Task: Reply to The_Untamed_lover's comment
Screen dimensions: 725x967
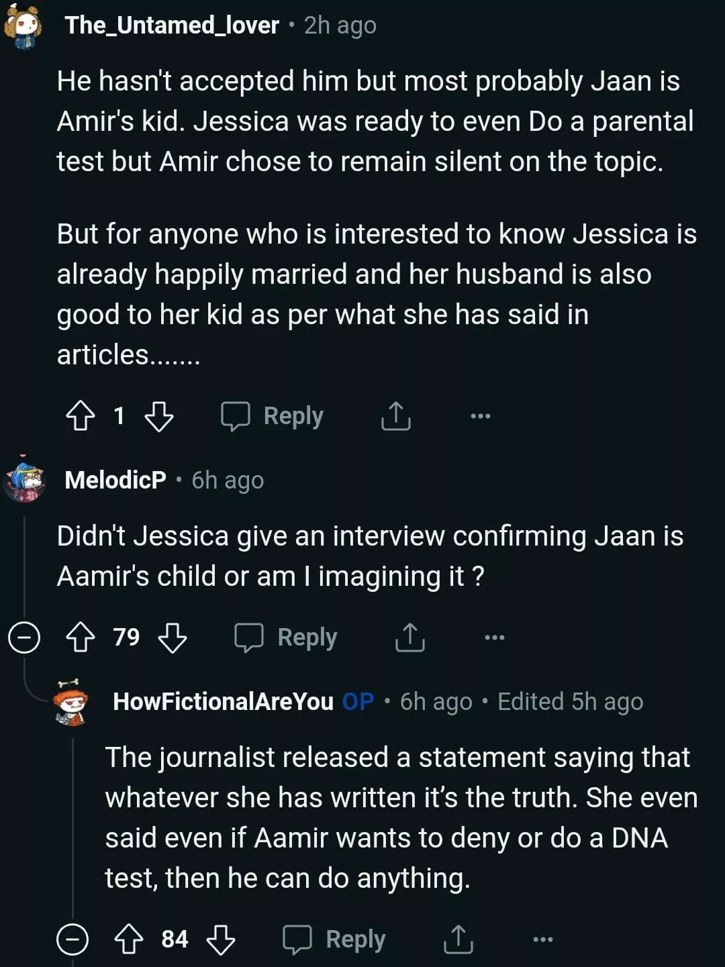Action: point(273,416)
